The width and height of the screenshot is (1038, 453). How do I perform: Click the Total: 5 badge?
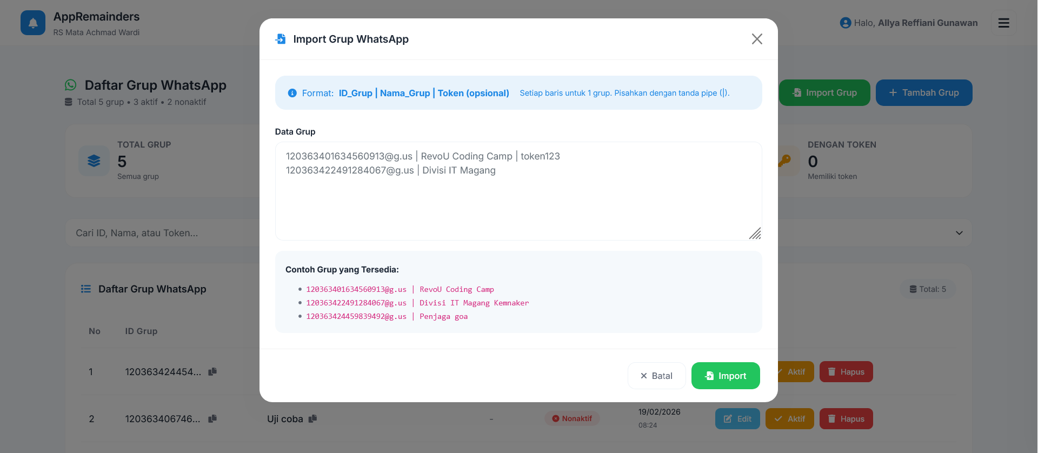point(928,289)
